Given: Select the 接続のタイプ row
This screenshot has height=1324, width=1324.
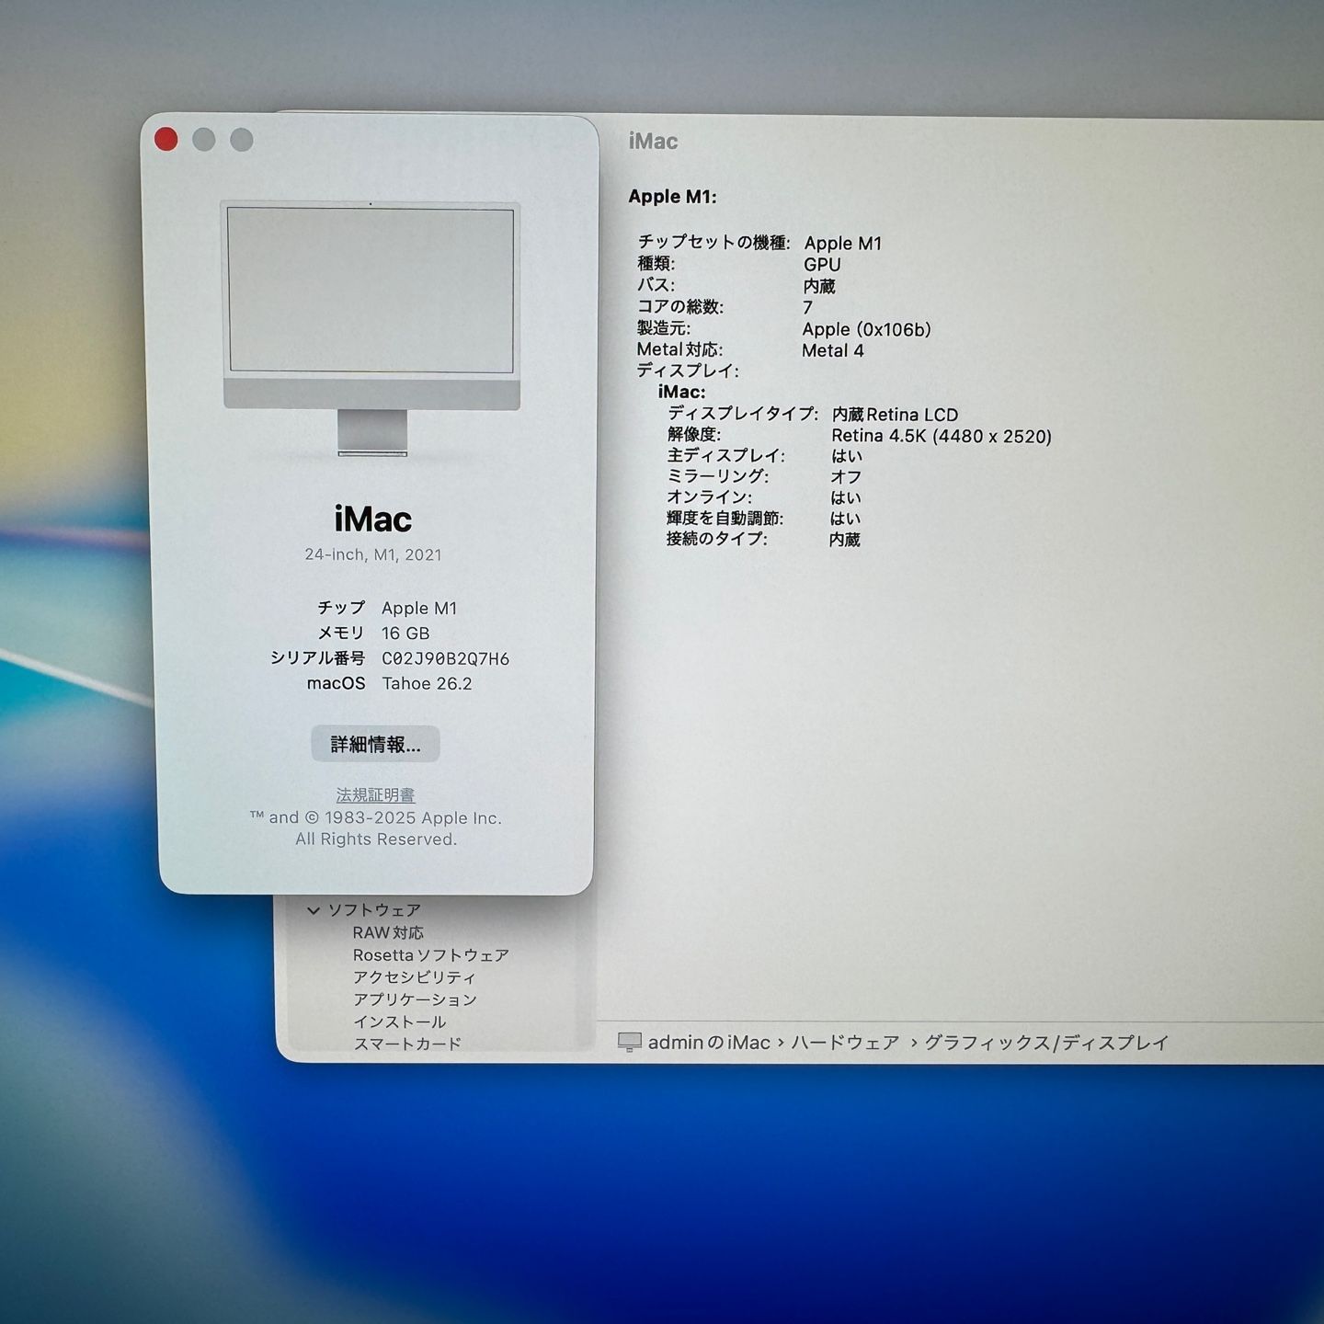Looking at the screenshot, I should (x=763, y=539).
